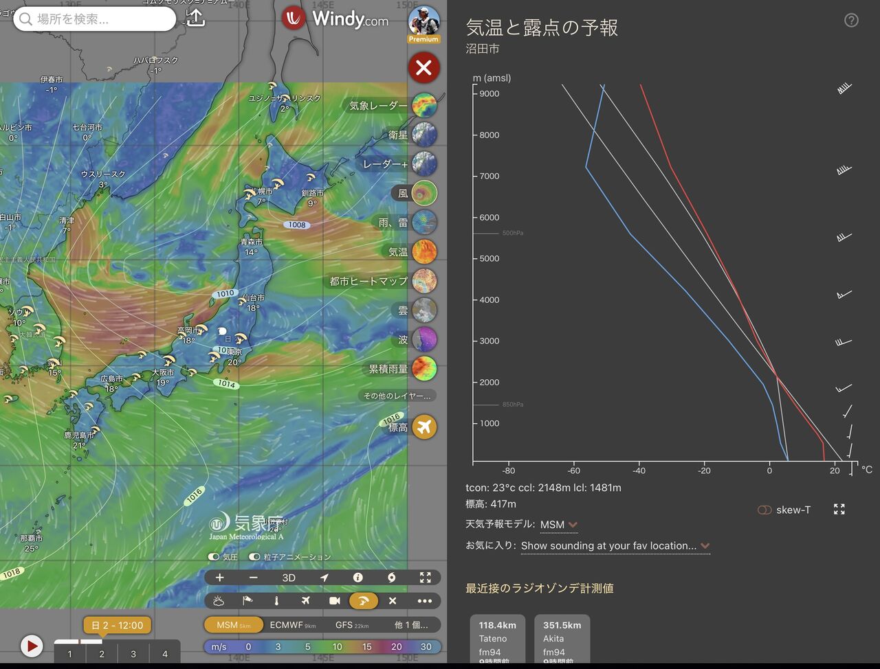Tap the share/upload icon
The image size is (880, 669).
(196, 19)
